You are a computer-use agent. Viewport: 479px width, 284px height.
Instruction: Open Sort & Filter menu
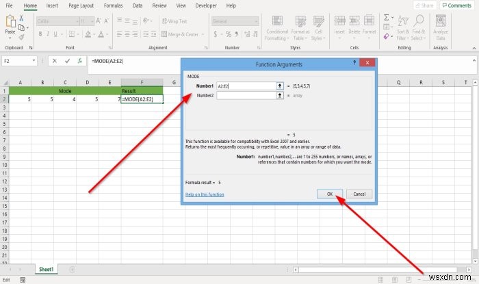click(403, 28)
